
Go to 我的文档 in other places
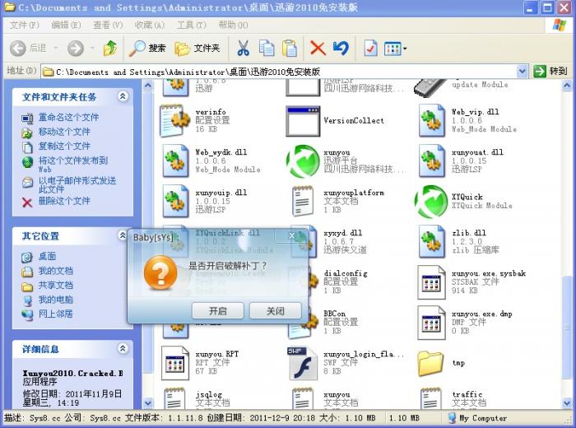pyautogui.click(x=56, y=271)
